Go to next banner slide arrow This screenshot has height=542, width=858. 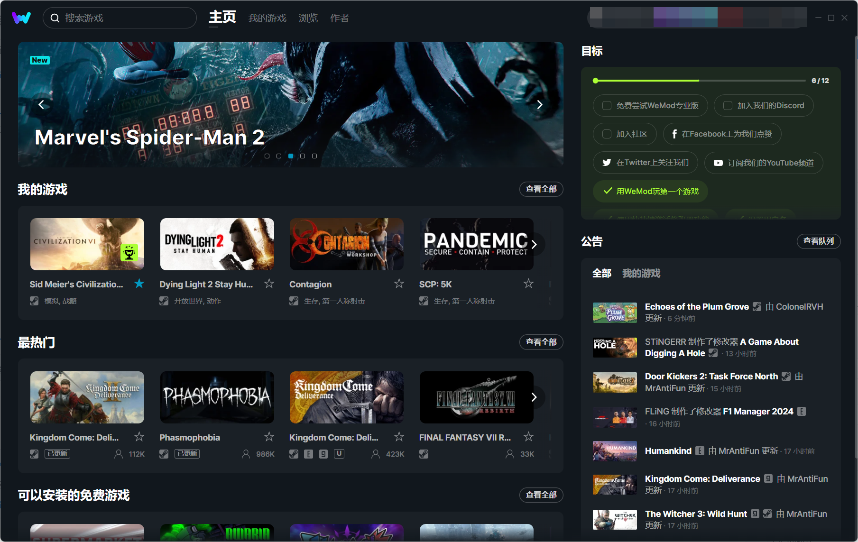(539, 105)
